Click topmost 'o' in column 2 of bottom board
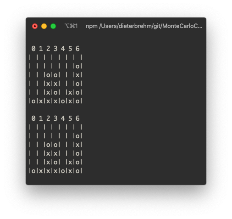This screenshot has height=219, width=232. pyautogui.click(x=48, y=145)
